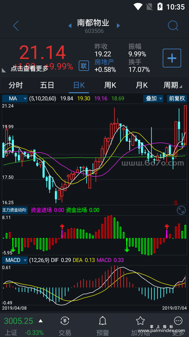Viewport: 189px width, 337px height.
Task: Tap the red S sell marker
Action: pos(176,203)
